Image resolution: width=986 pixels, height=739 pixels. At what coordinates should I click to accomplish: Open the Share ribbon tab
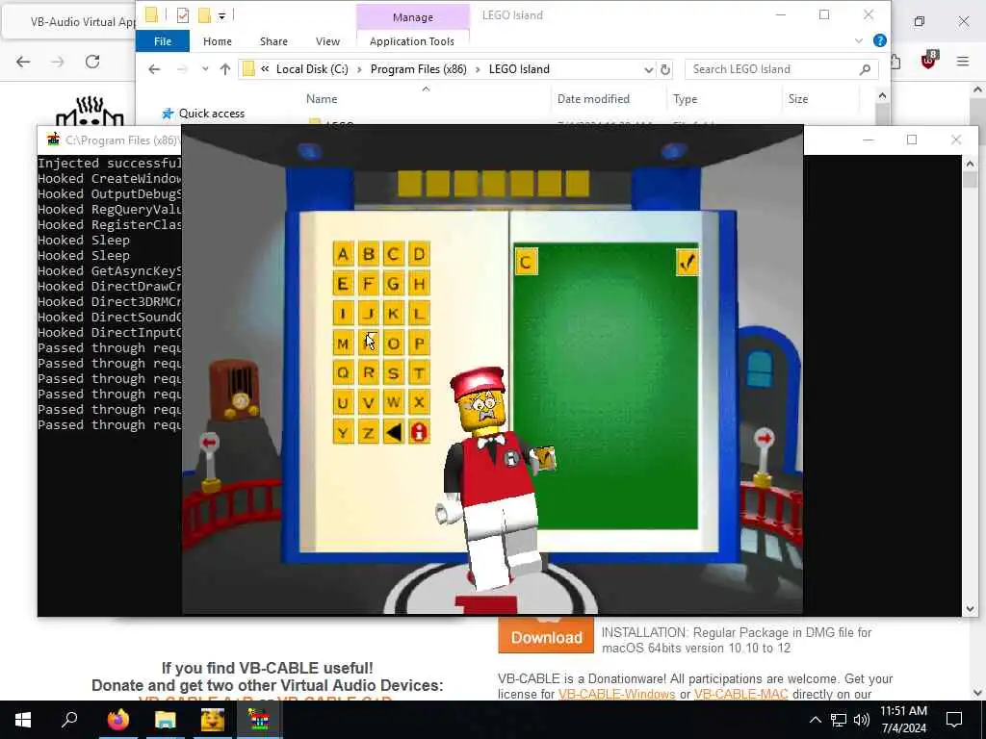[x=273, y=41]
